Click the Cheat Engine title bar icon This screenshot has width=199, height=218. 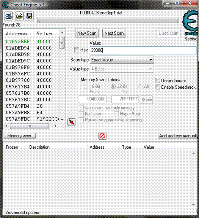(6, 5)
